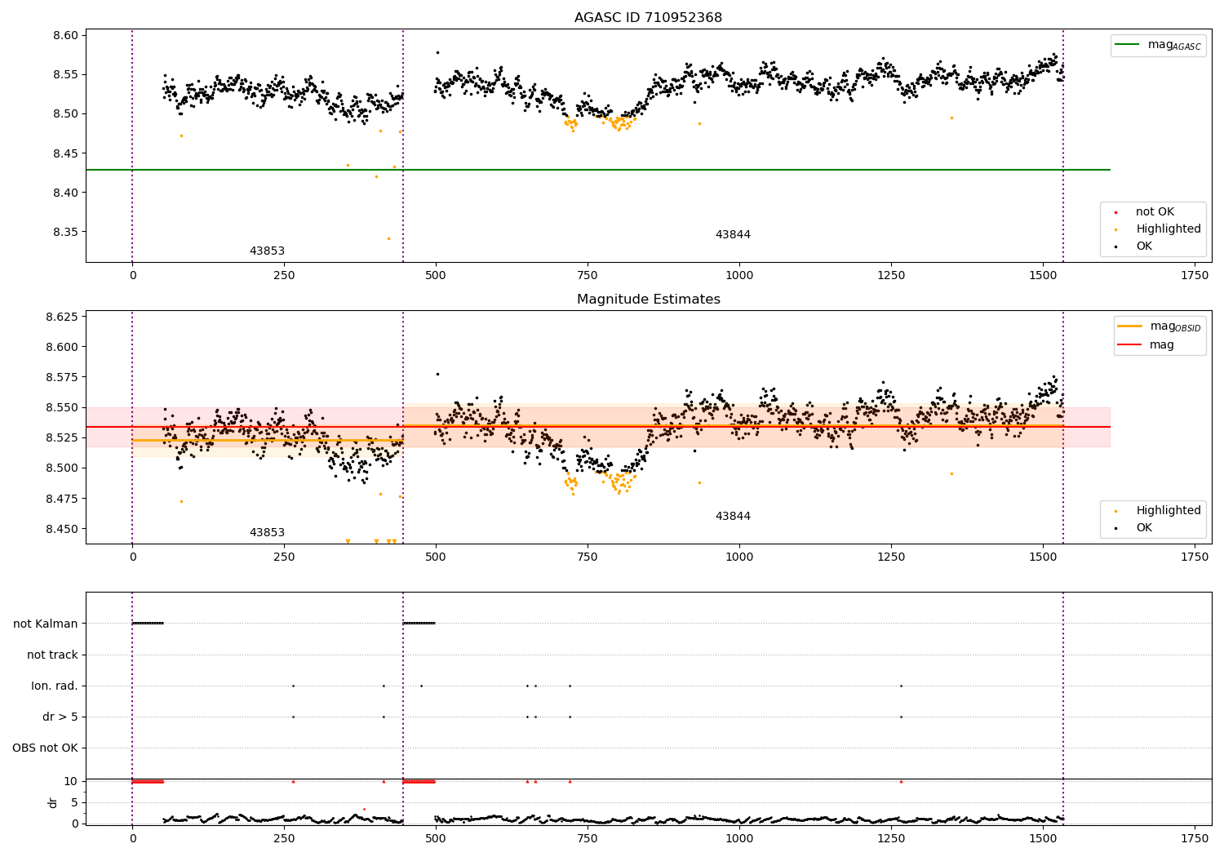Click the '10' tick on the dr axis
This screenshot has height=857, width=1224.
click(x=71, y=782)
